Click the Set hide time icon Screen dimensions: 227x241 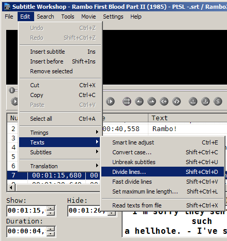pos(152,101)
